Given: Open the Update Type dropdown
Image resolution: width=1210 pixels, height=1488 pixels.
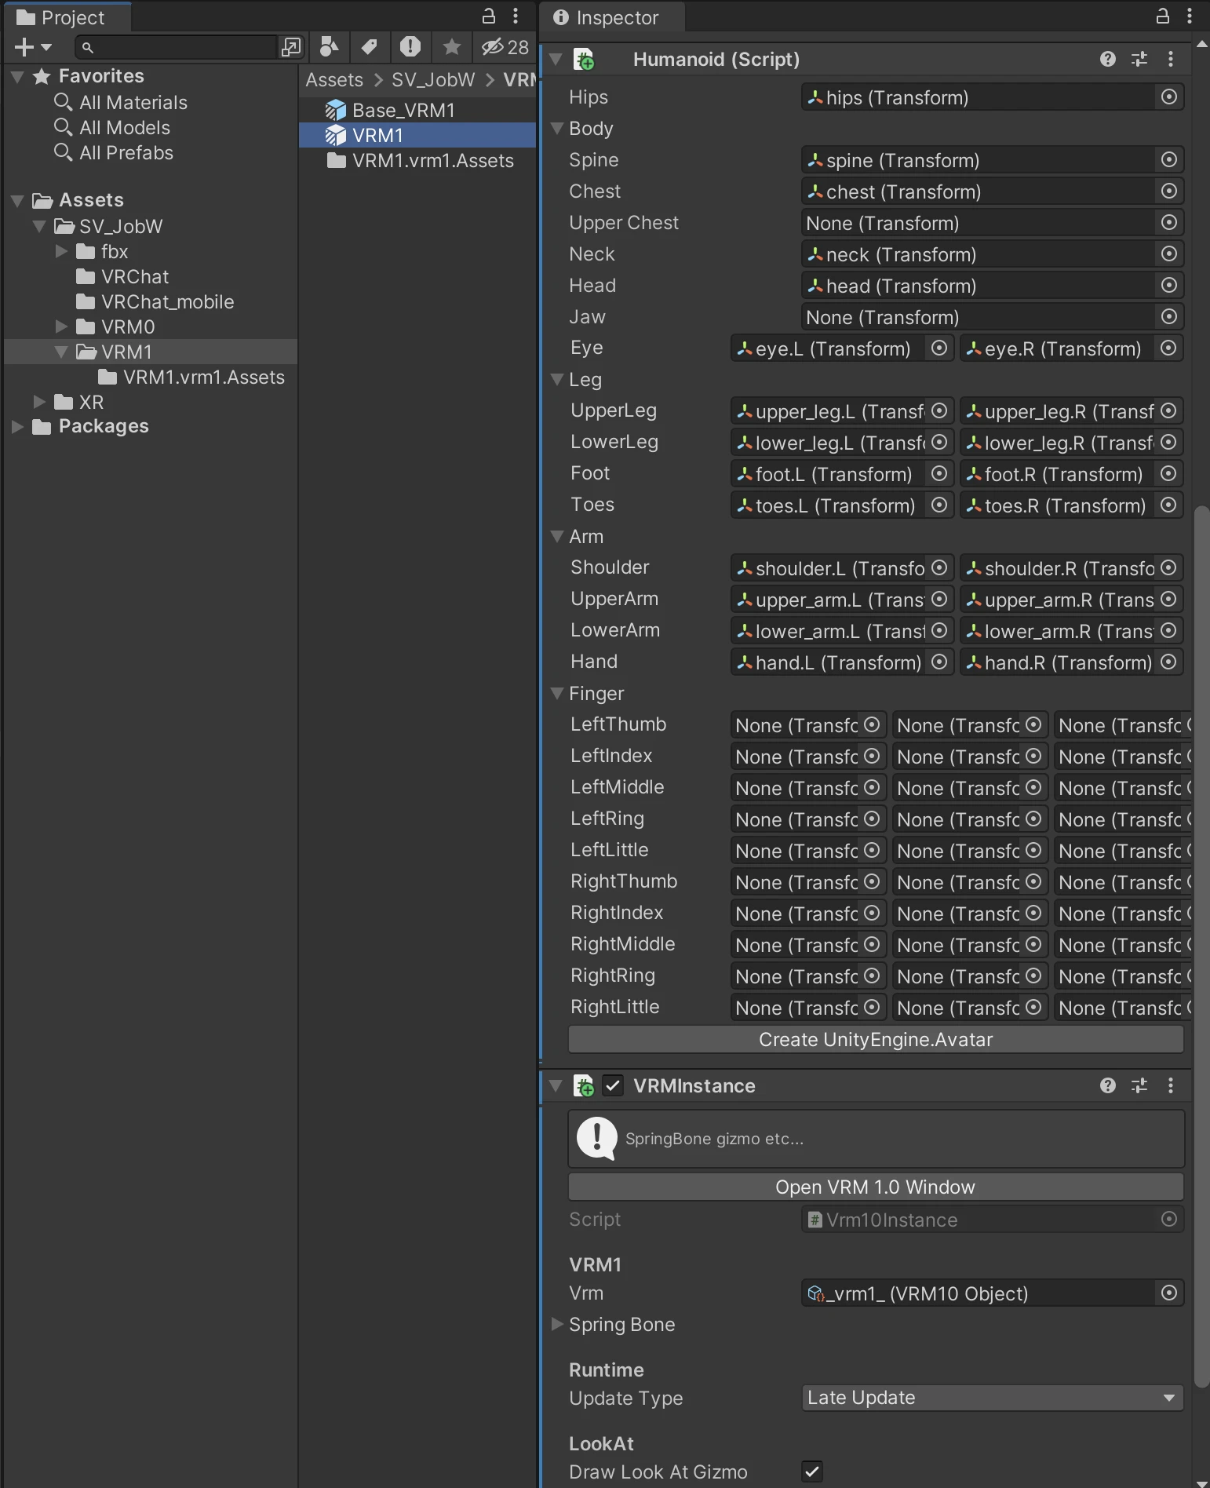Looking at the screenshot, I should (x=993, y=1399).
